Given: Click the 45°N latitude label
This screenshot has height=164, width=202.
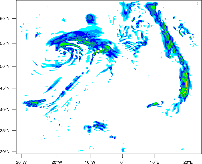Looking at the screenshot, I should click(5, 88).
